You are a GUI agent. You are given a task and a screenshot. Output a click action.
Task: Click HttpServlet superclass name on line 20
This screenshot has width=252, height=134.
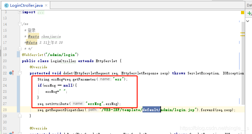click(106, 61)
